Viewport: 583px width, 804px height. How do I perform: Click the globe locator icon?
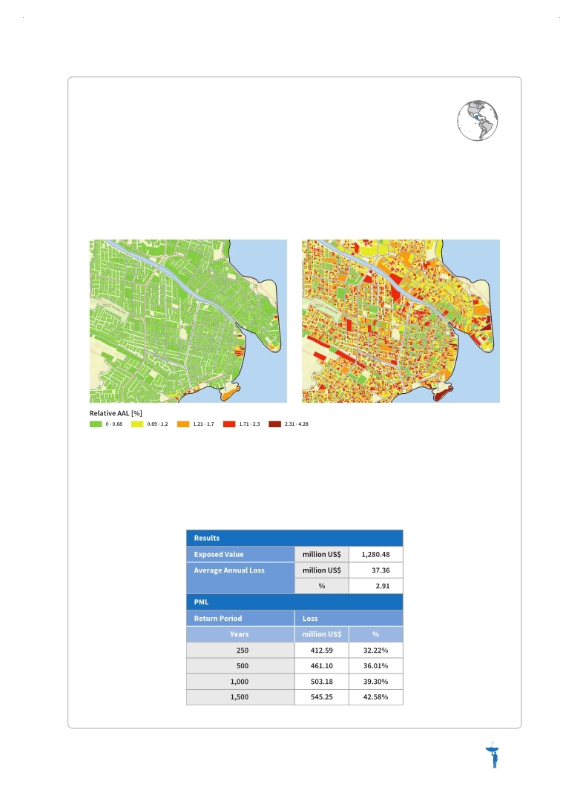(x=478, y=120)
